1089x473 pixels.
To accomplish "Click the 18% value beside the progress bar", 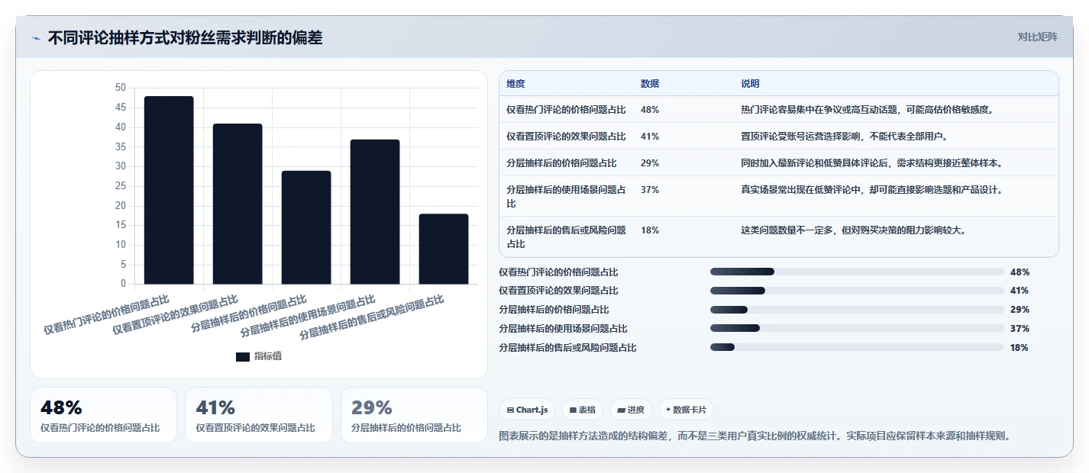I will (1020, 348).
